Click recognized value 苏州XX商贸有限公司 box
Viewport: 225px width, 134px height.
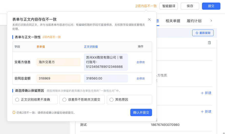[106, 62]
